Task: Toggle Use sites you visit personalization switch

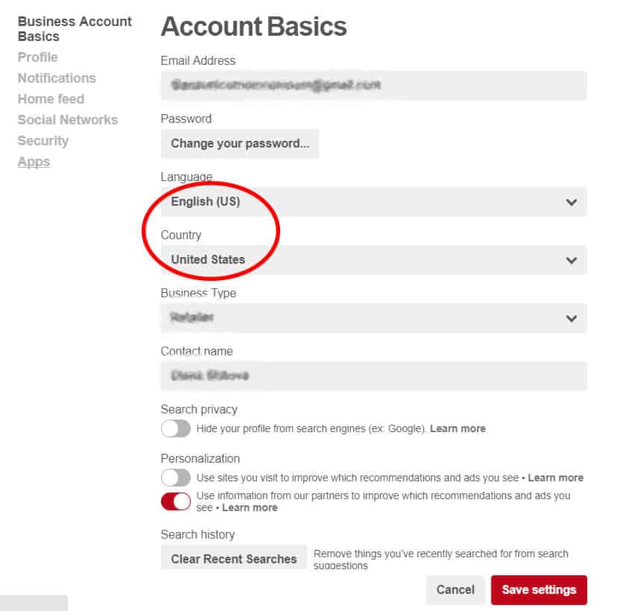Action: pos(176,478)
